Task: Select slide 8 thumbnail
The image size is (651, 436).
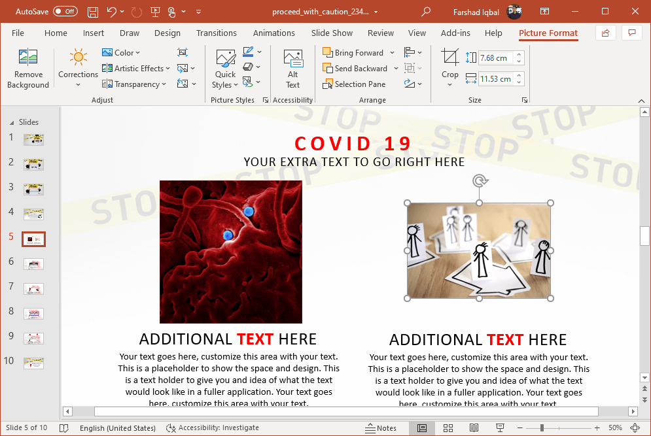Action: coord(33,314)
